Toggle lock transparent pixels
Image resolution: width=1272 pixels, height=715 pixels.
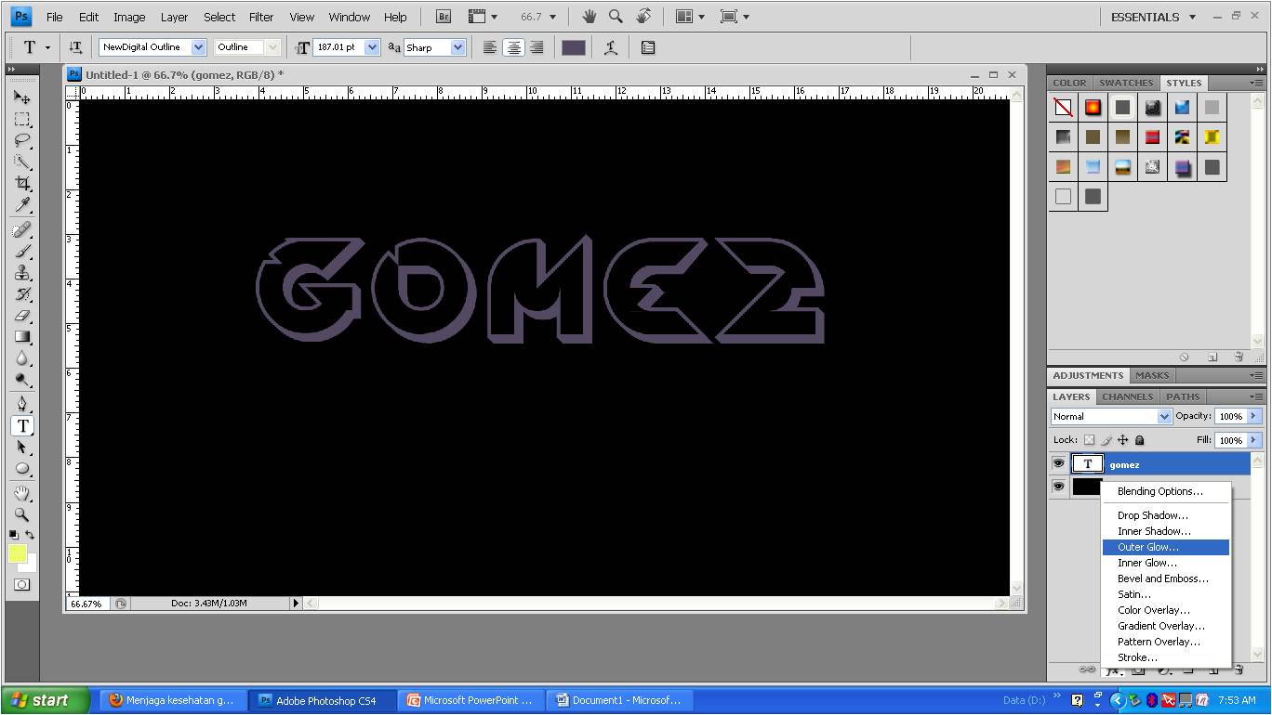tap(1089, 440)
